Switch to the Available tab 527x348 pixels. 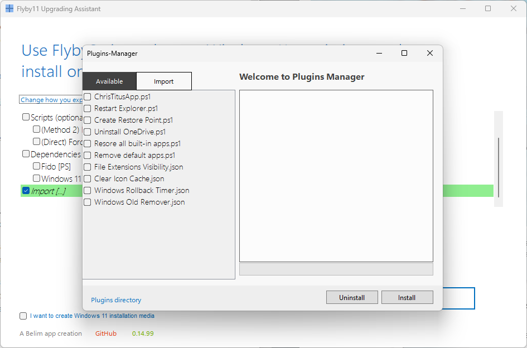[109, 81]
